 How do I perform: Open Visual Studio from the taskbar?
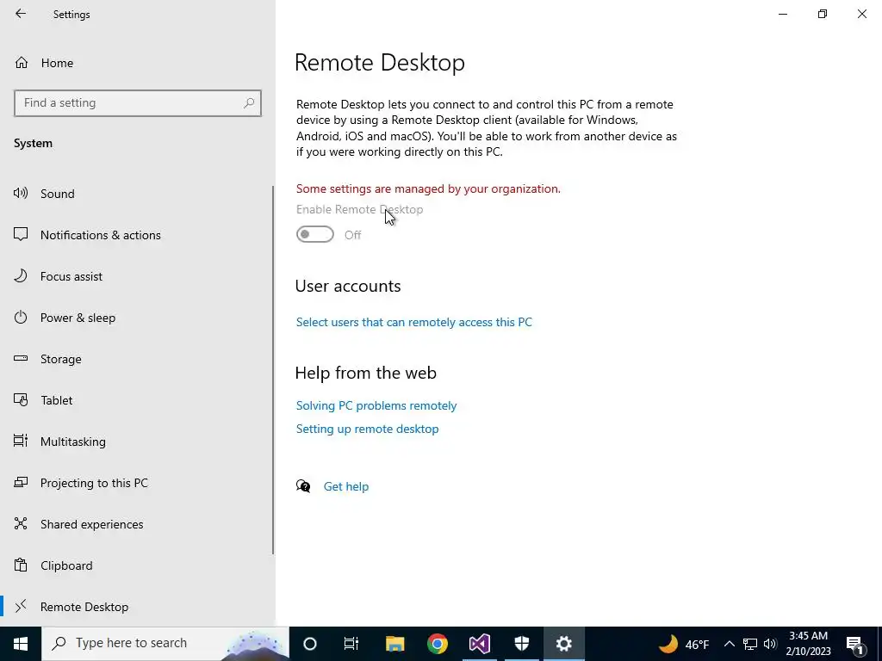click(x=479, y=644)
